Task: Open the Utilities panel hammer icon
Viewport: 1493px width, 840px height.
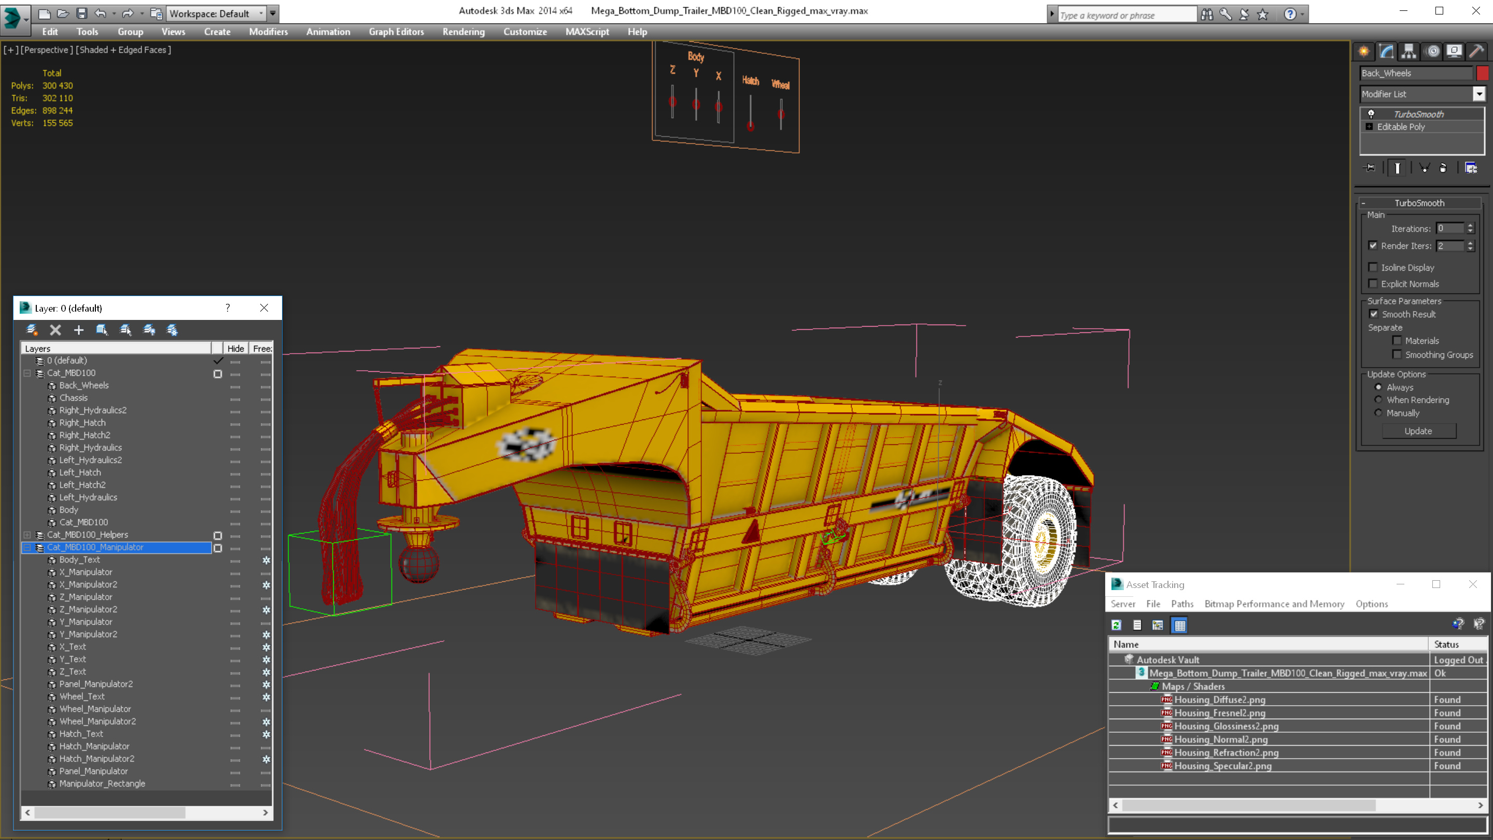Action: (1476, 52)
